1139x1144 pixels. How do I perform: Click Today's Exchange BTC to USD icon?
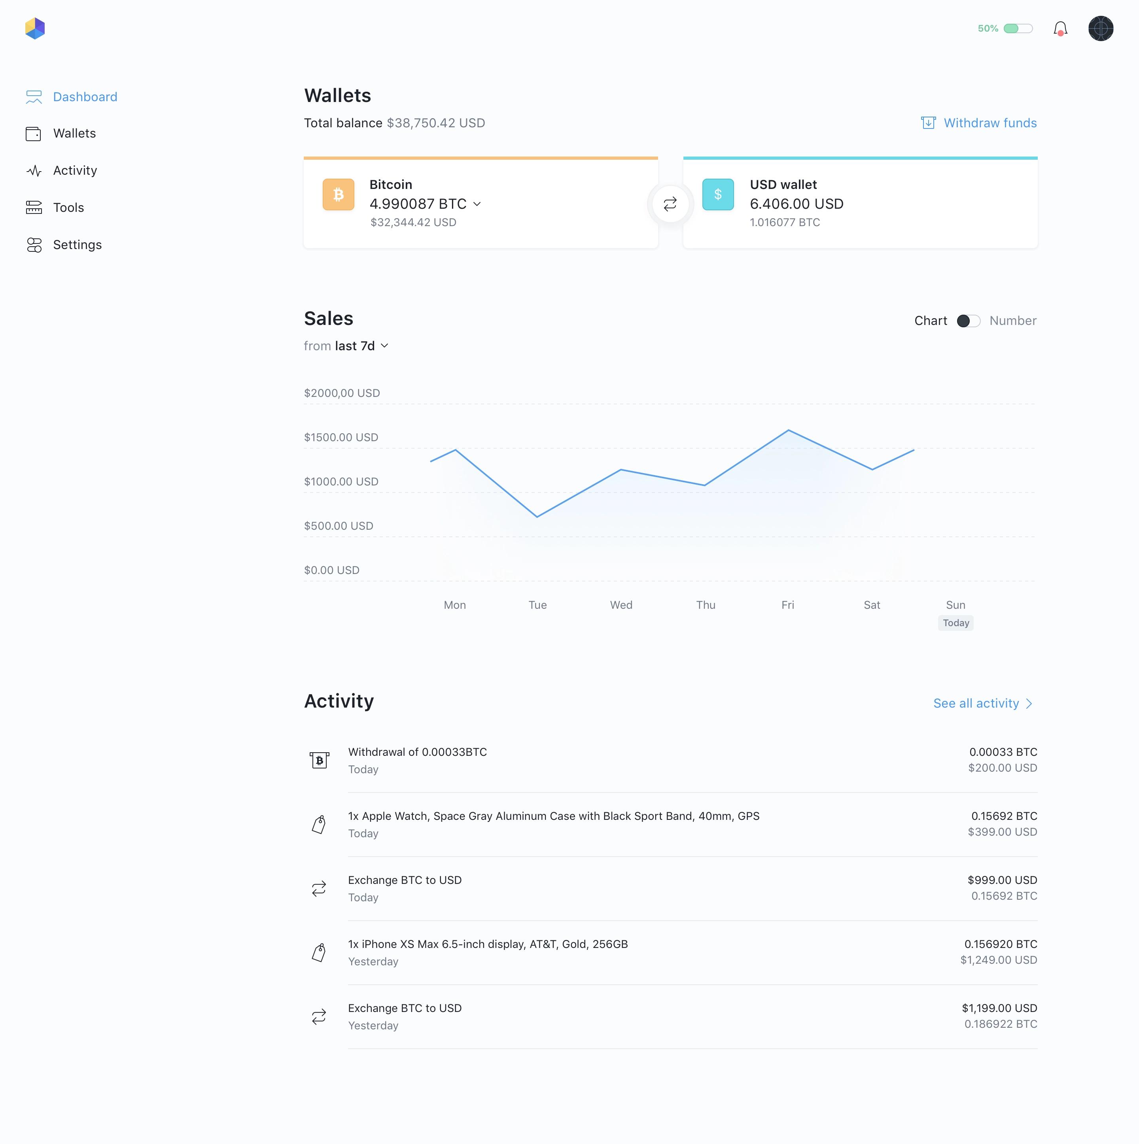[x=319, y=888]
